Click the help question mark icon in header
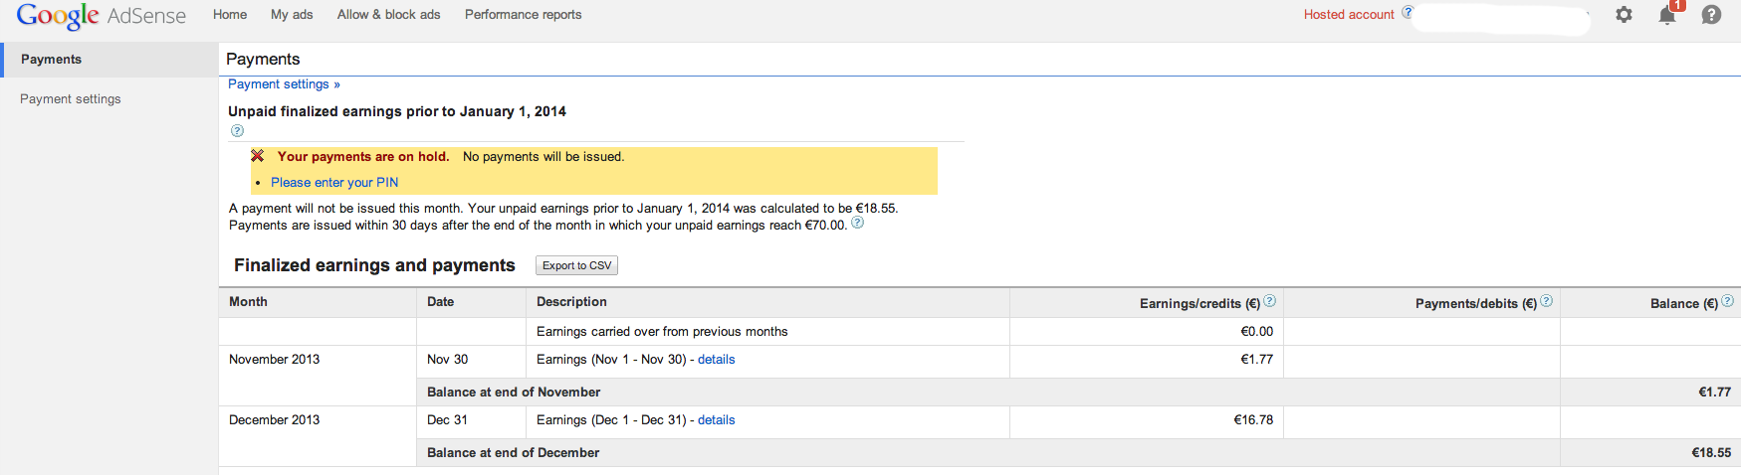 (1711, 15)
